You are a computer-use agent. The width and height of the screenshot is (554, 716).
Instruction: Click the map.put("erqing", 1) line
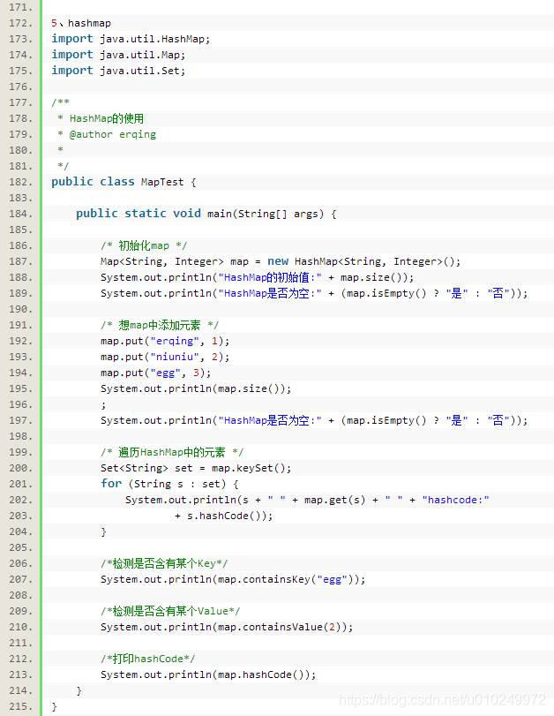[x=165, y=341]
